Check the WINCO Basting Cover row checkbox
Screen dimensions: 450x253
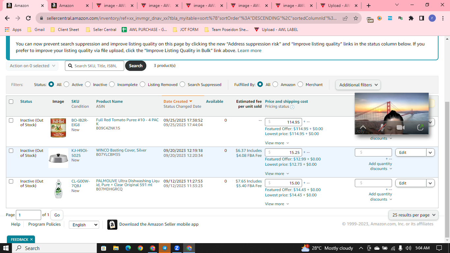pyautogui.click(x=11, y=151)
